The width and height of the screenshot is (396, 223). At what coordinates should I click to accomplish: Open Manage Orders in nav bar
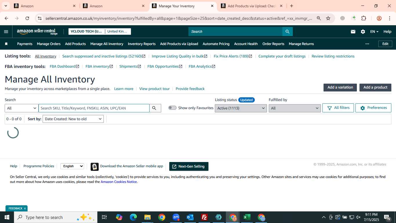pos(49,44)
